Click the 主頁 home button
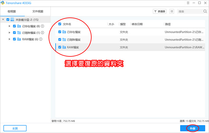This screenshot has width=209, height=133. coord(15,128)
